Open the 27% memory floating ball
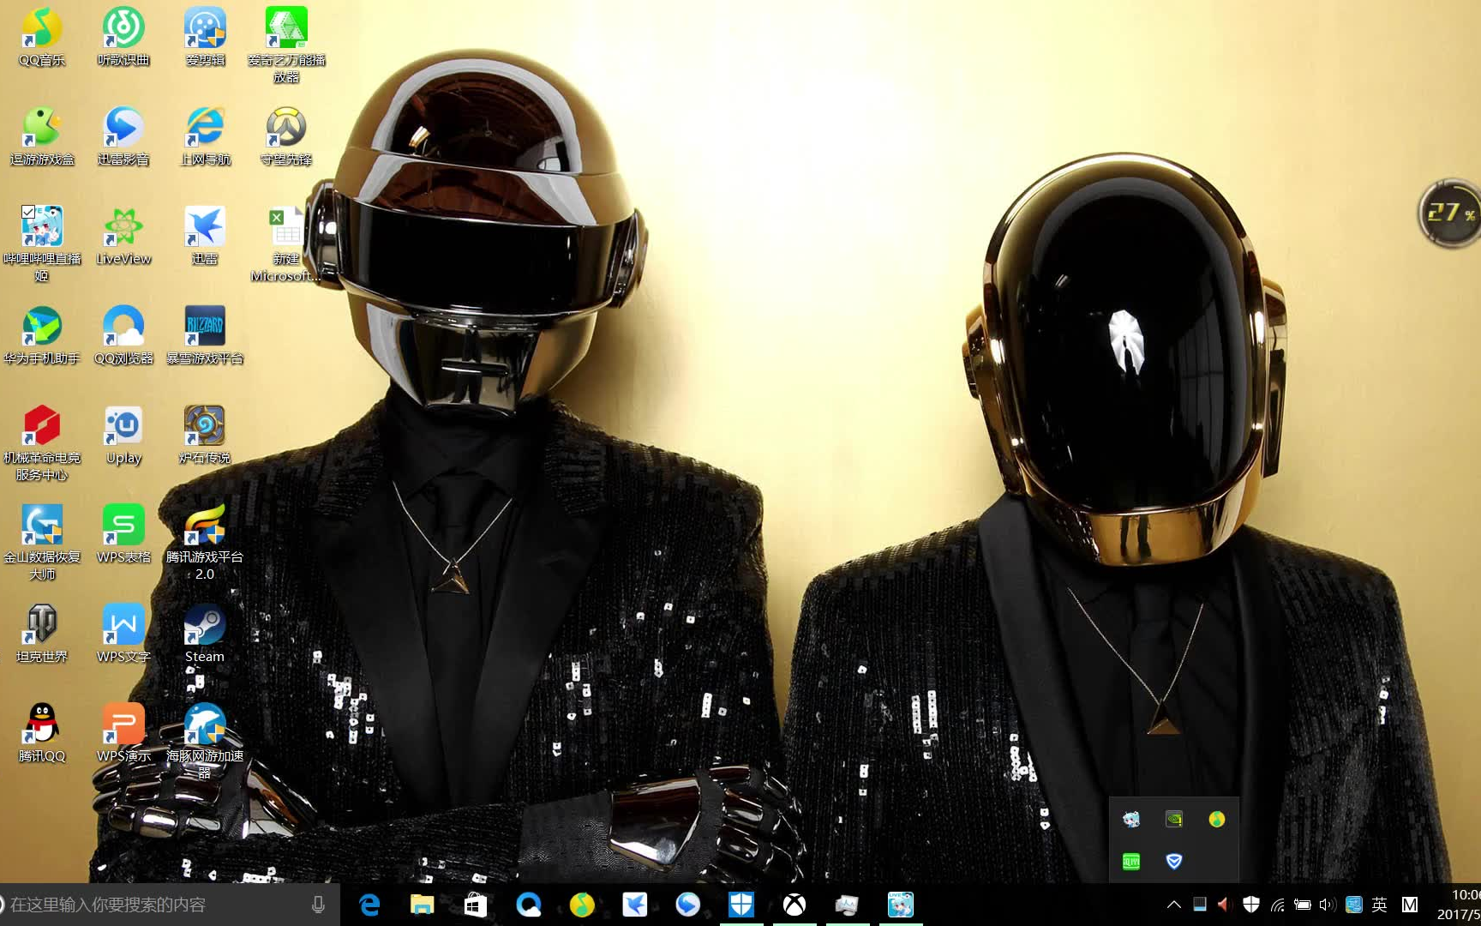1481x926 pixels. click(1450, 213)
